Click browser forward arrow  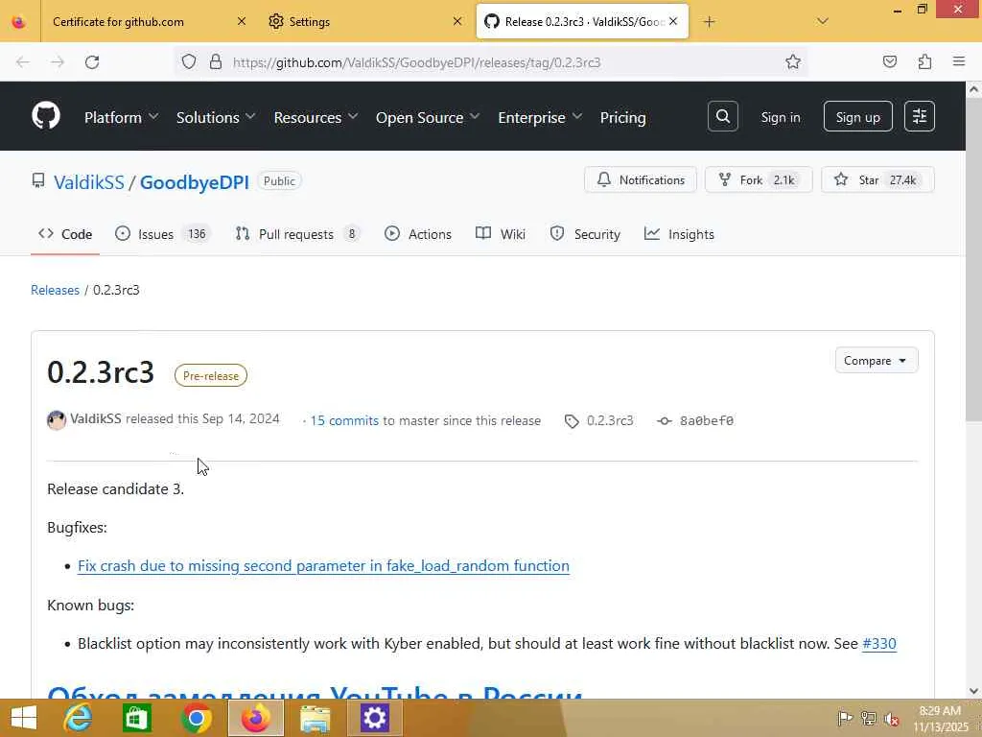(58, 62)
